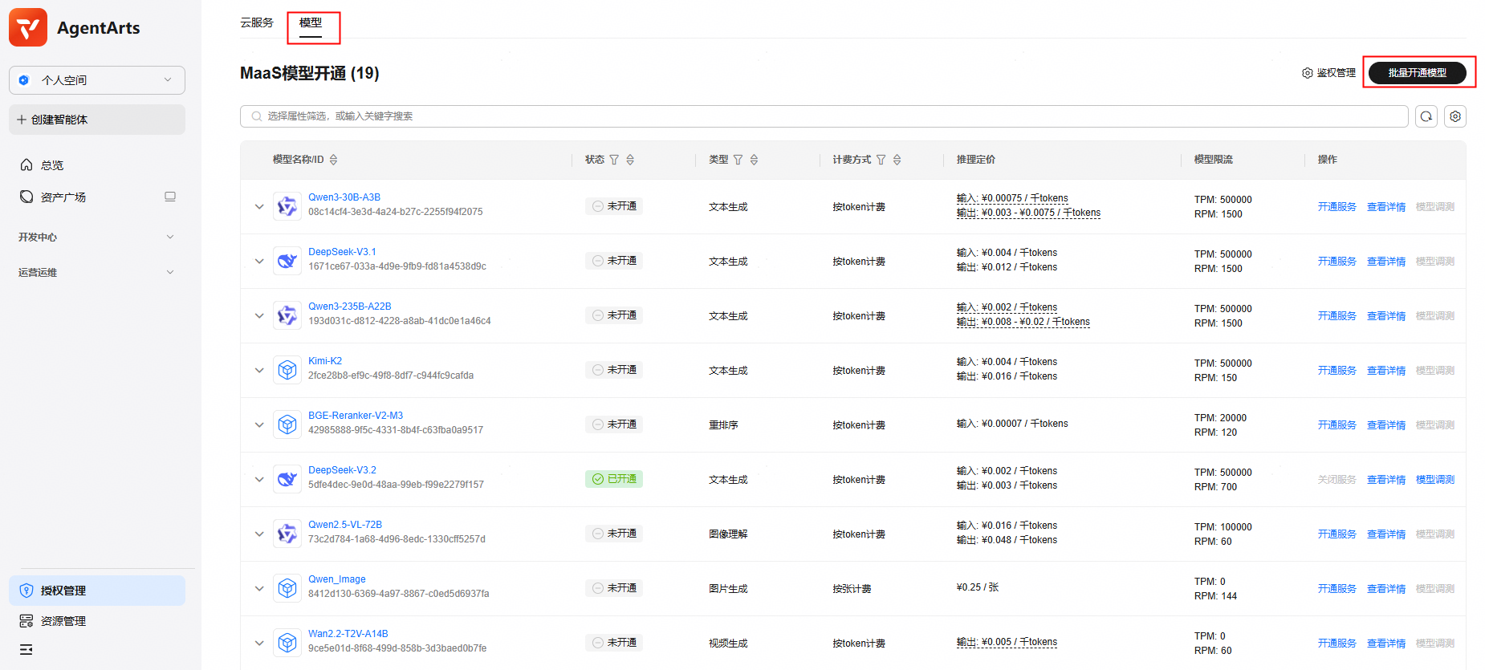
Task: Sort by 模型名称/ID column
Action: 333,160
